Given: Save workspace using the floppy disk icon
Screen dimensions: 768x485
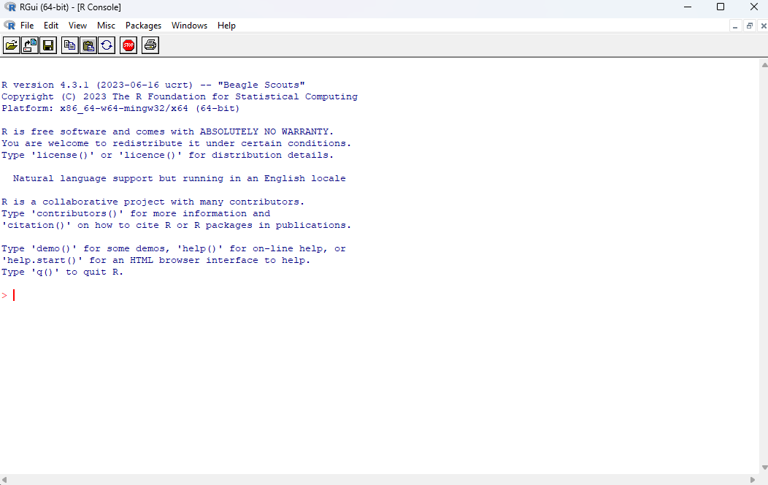Looking at the screenshot, I should pos(48,45).
